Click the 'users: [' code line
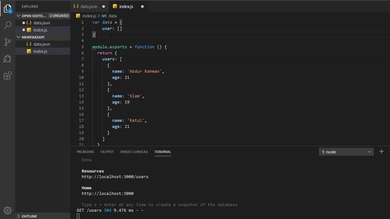 [112, 59]
